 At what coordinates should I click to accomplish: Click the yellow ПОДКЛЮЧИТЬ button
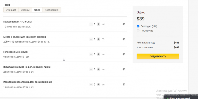pos(158,56)
